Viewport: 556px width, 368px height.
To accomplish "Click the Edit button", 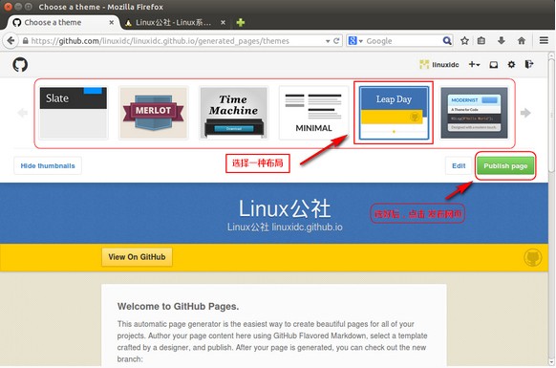I will 459,165.
